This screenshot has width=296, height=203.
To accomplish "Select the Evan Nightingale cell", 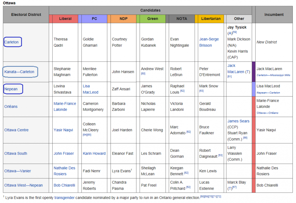I will click(182, 42).
